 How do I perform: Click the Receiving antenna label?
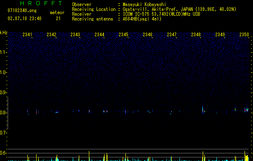tap(93, 19)
